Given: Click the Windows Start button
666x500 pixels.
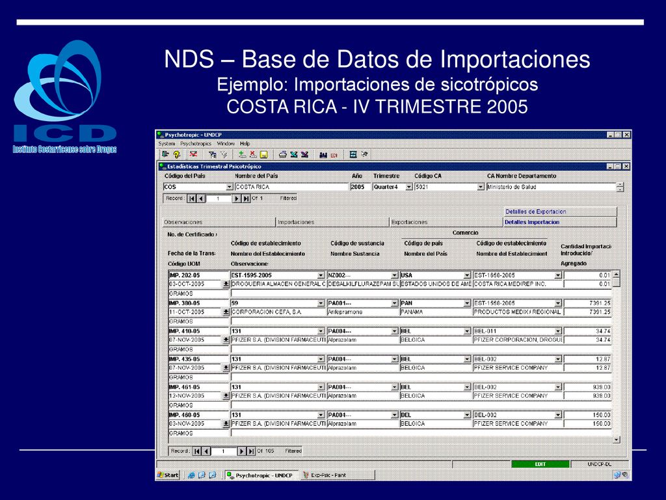Looking at the screenshot, I should [168, 475].
